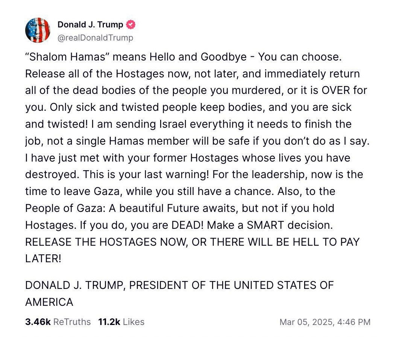This screenshot has width=400, height=337.
Task: Click the line starting "People of Gaza: A beautiful Future"
Action: (179, 208)
